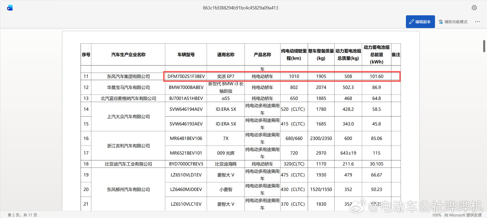Click the 编辑副本 button
The height and width of the screenshot is (218, 487).
pyautogui.click(x=420, y=22)
